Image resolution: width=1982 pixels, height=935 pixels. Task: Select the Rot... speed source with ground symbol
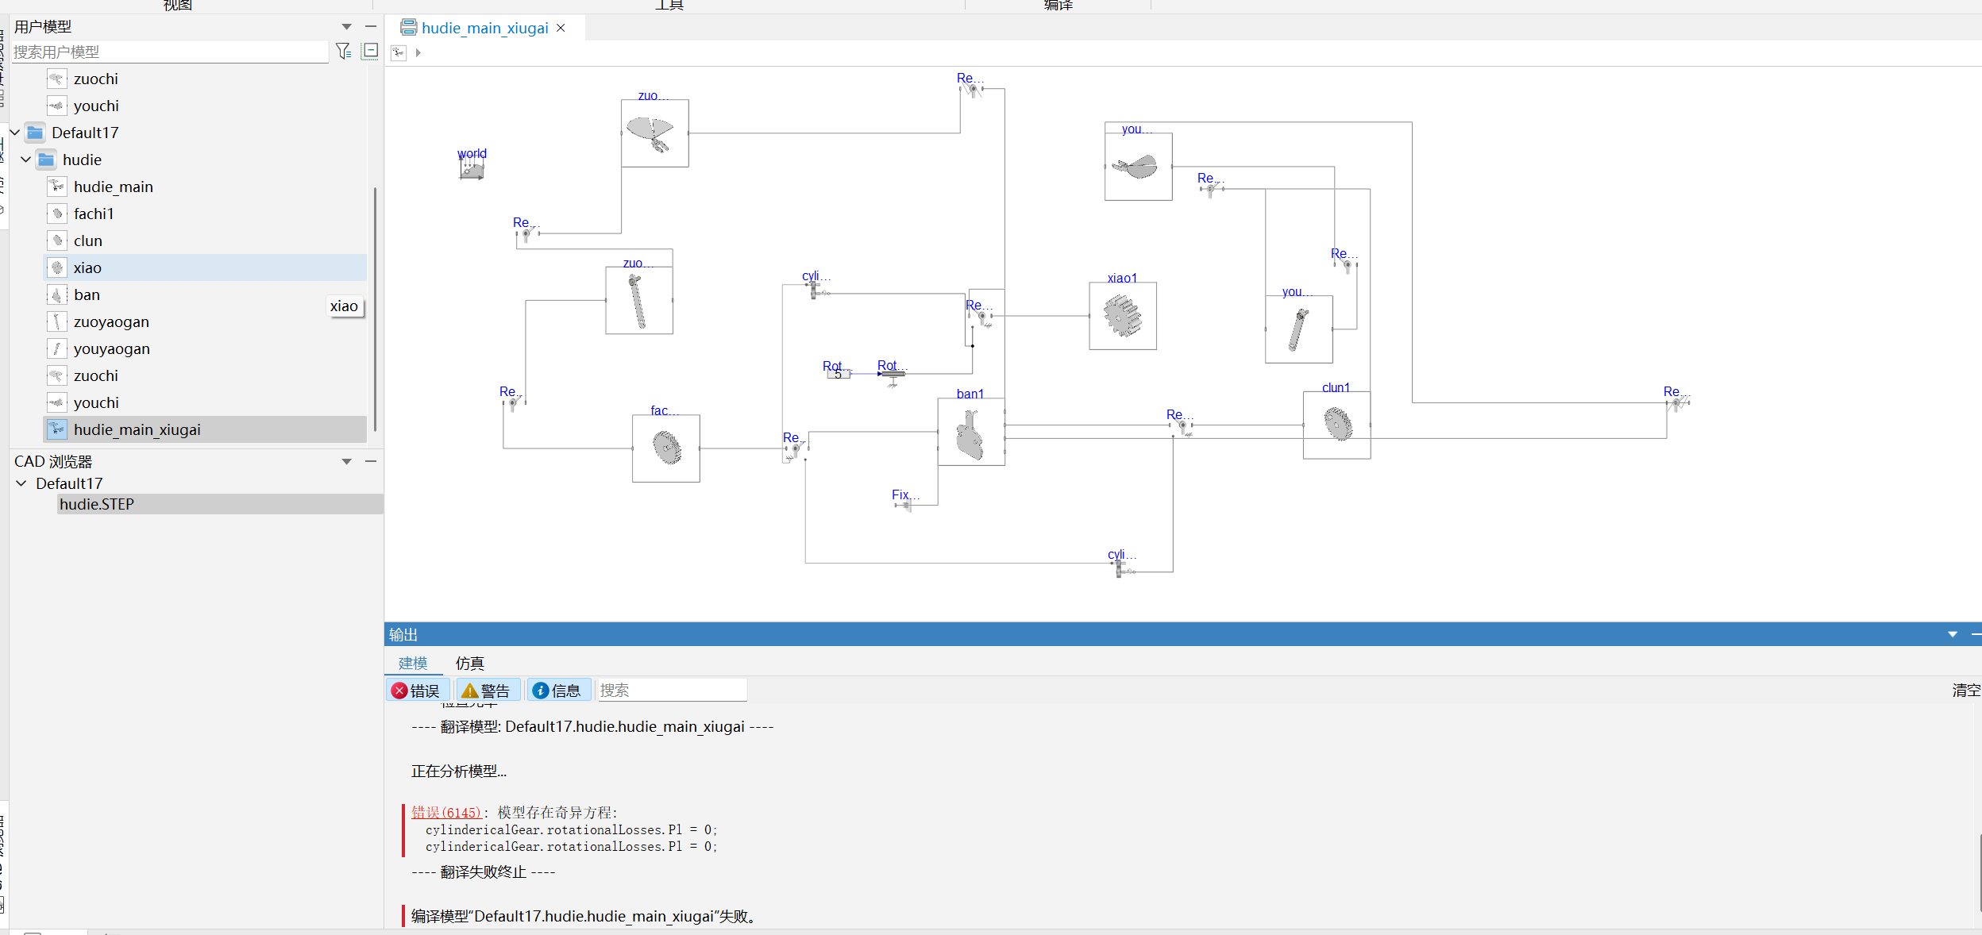pos(893,375)
